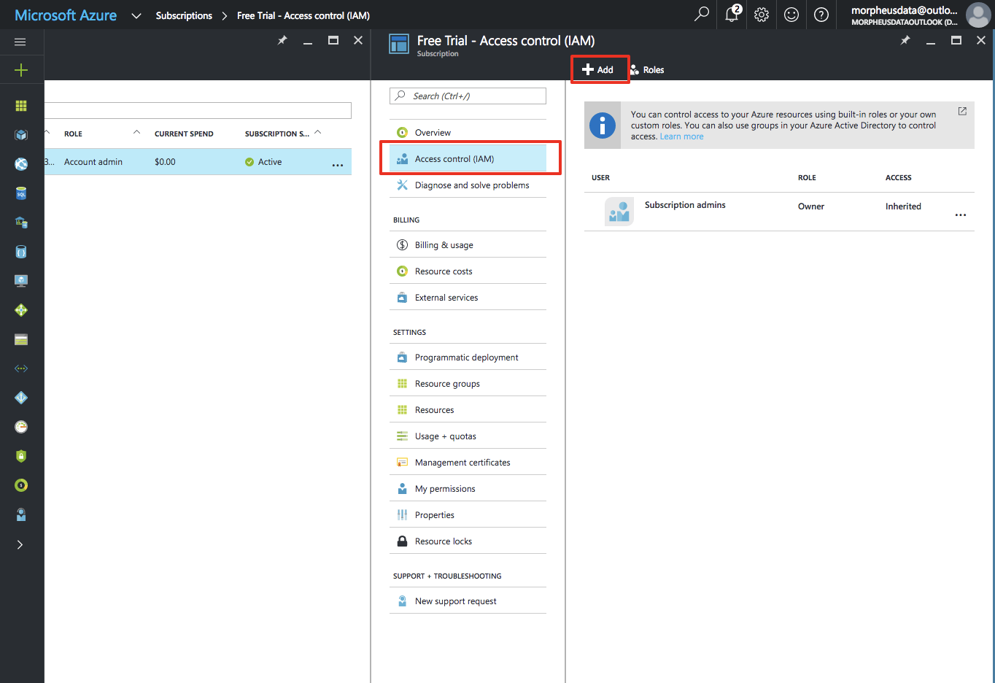Open the ellipsis menu for Subscription admins
Screen dimensions: 995x683
[961, 215]
